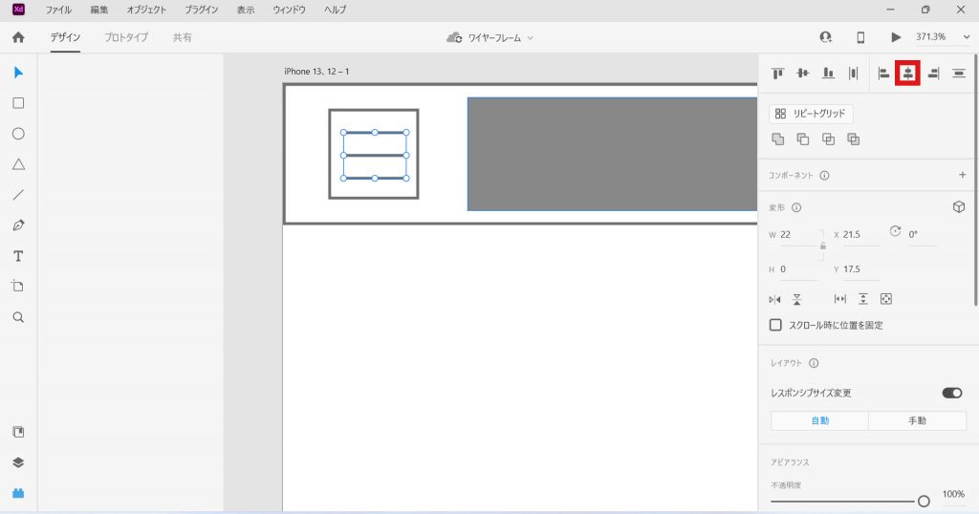Select the Pen tool
The image size is (979, 514).
click(x=19, y=225)
